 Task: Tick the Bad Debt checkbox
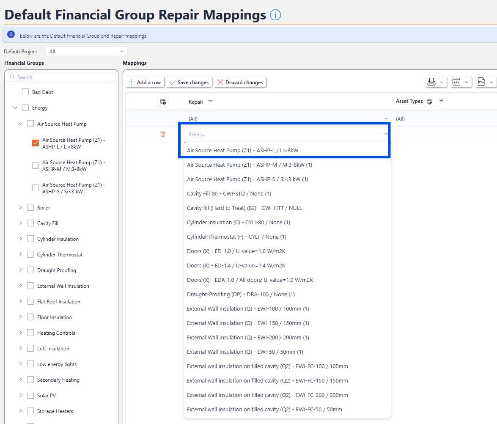[x=25, y=92]
